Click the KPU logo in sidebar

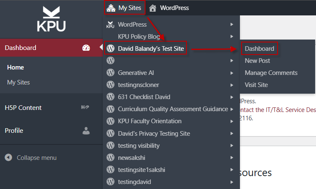(x=51, y=19)
